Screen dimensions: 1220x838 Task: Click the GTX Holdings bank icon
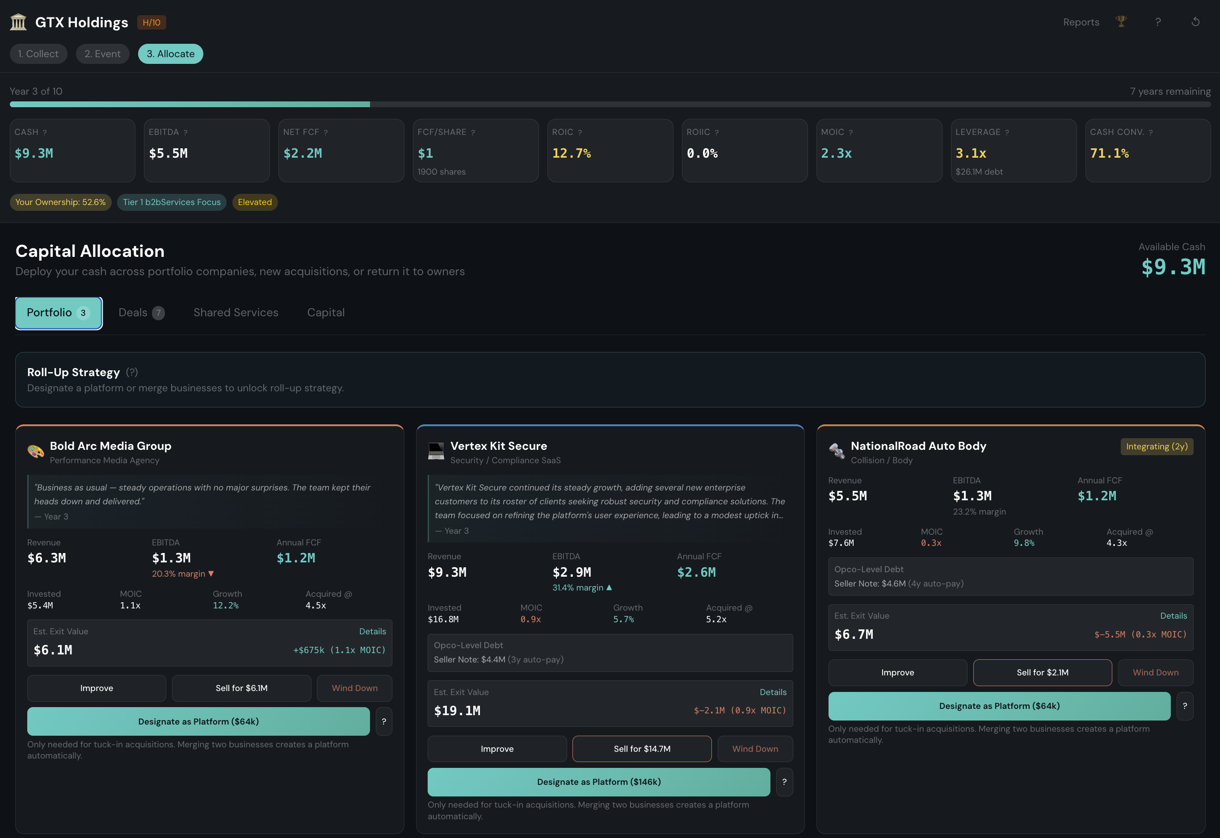pyautogui.click(x=18, y=22)
